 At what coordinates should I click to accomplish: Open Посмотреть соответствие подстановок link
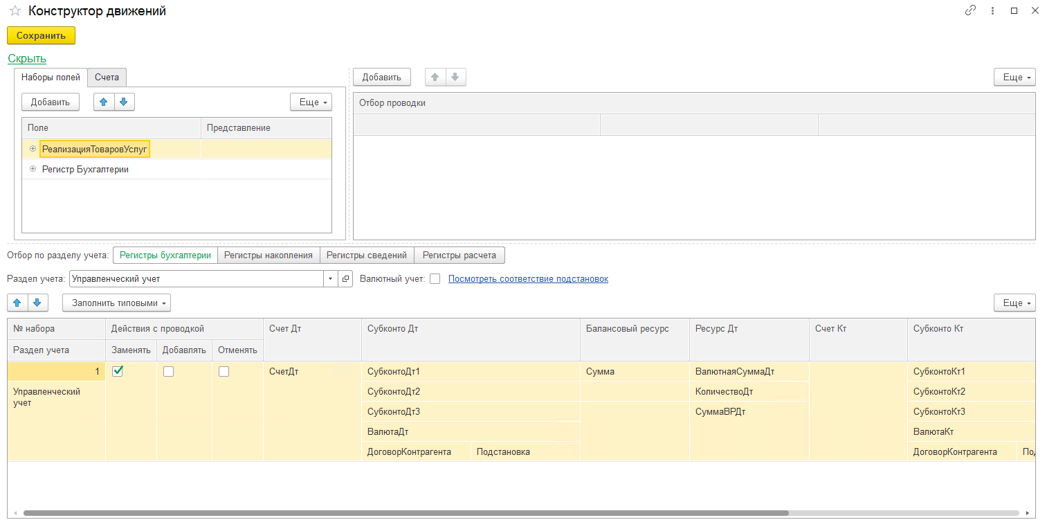point(529,279)
